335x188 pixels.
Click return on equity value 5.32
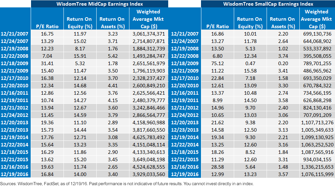80,63
